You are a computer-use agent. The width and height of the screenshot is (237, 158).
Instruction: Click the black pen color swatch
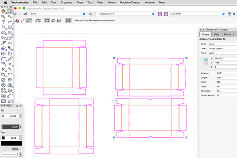[12, 143]
